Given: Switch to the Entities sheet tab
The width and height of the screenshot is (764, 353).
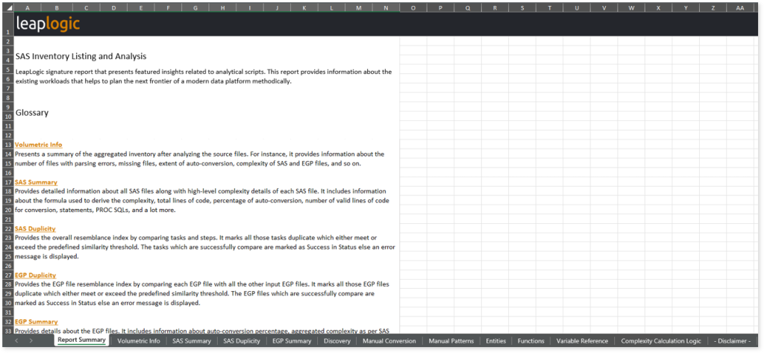Looking at the screenshot, I should tap(495, 341).
